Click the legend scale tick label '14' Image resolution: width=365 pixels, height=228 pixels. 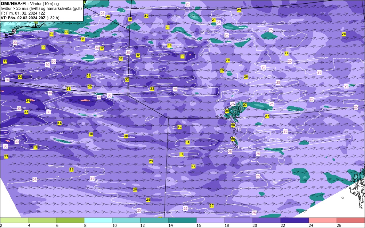tap(170, 225)
